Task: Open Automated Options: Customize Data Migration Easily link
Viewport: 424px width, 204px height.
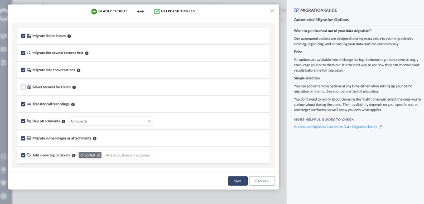Action: click(x=335, y=126)
